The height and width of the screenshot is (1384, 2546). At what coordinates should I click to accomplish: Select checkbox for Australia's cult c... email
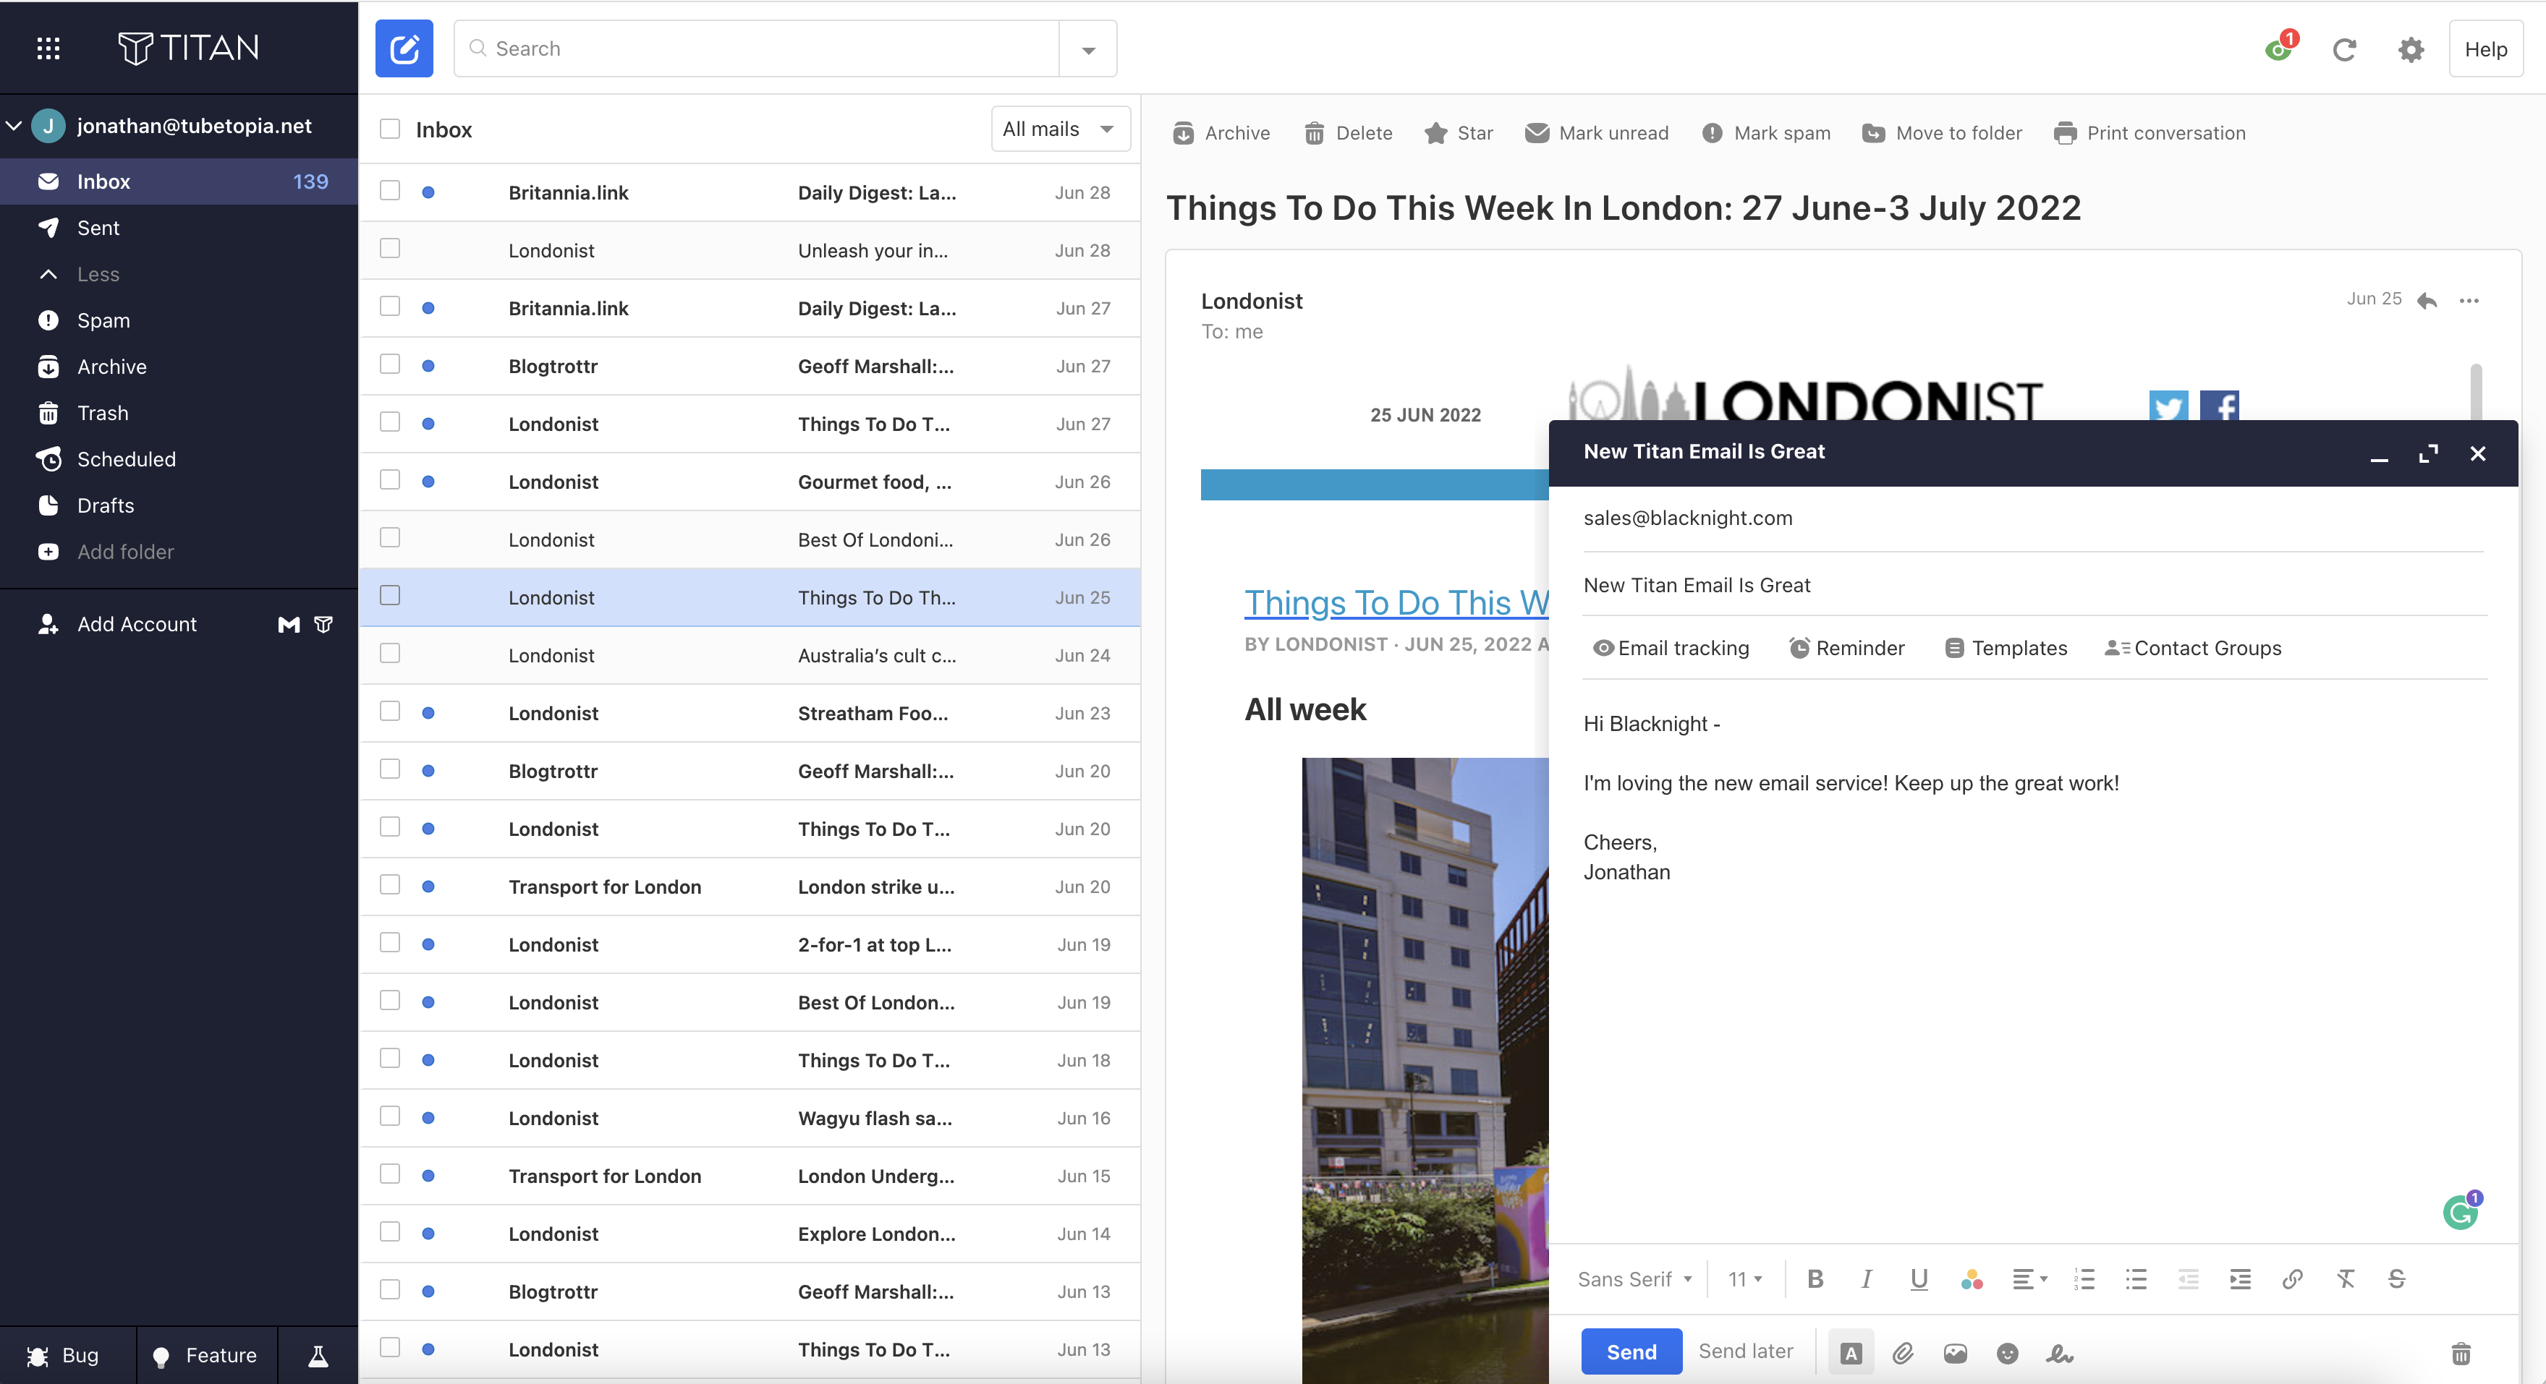point(391,654)
